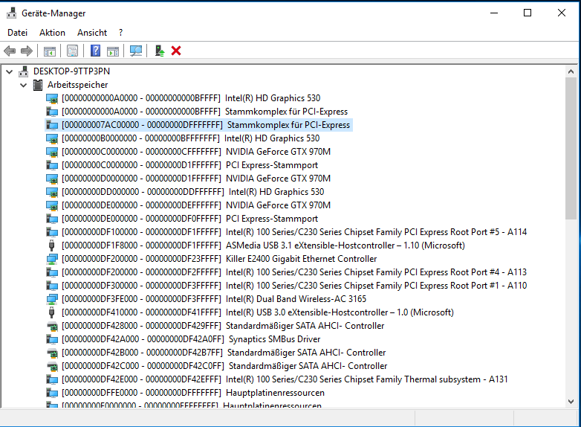
Task: Click icon of Root Port #5 - A114 row
Action: click(52, 232)
